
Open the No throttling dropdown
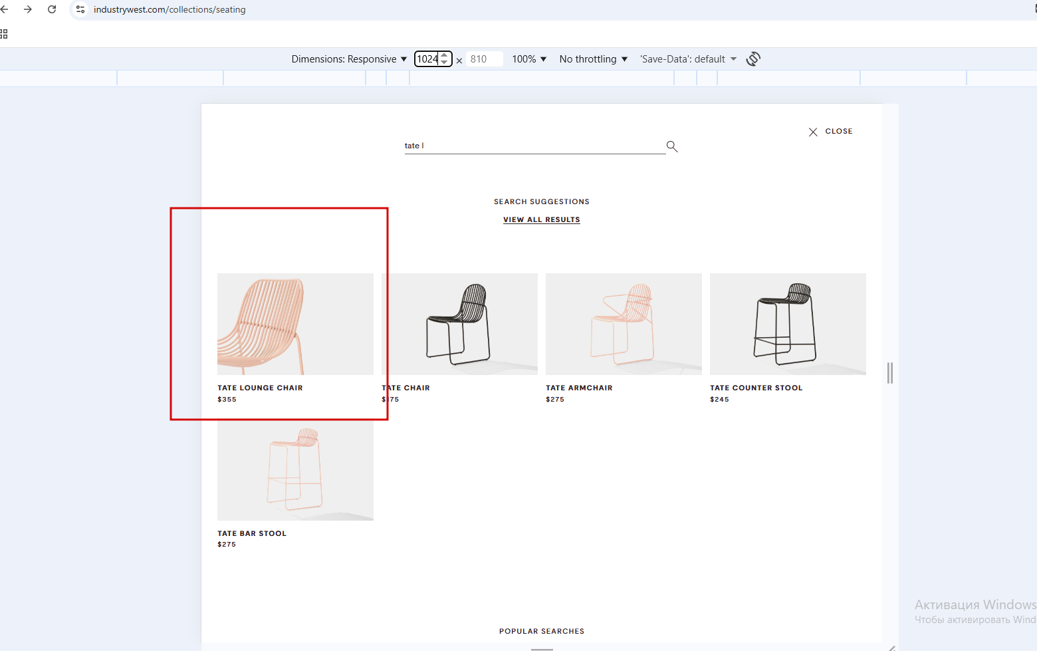(x=594, y=59)
